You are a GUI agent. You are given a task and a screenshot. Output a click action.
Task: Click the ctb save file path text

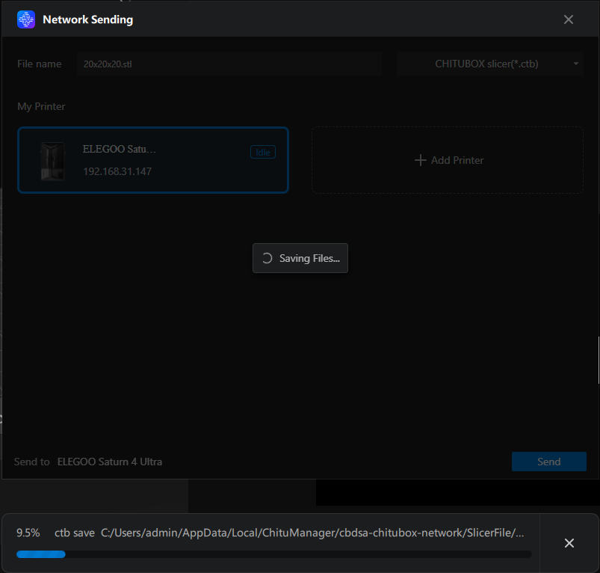click(x=312, y=533)
